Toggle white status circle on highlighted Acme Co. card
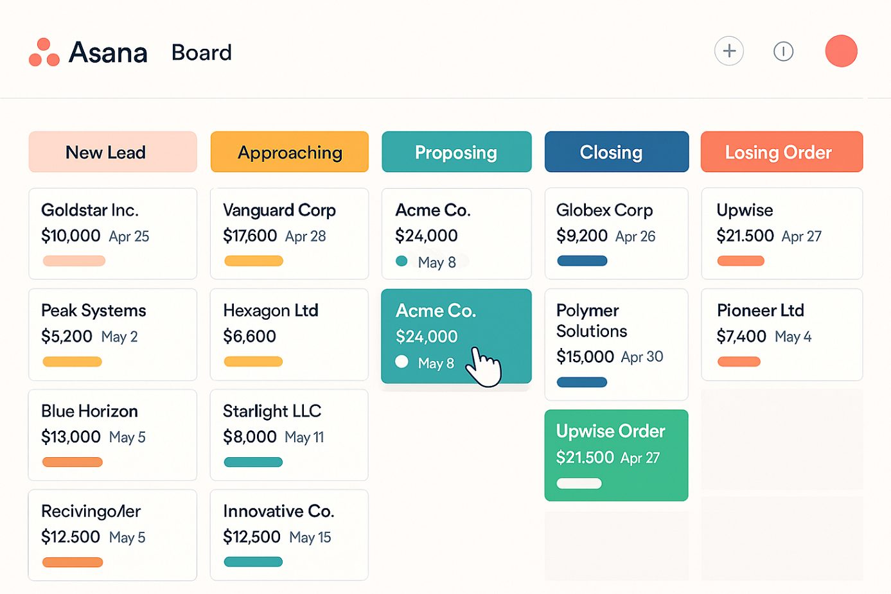Viewport: 891px width, 594px height. tap(402, 362)
